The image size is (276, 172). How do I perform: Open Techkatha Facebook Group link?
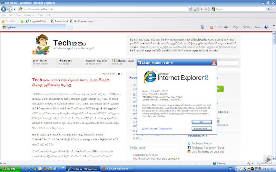208,148
